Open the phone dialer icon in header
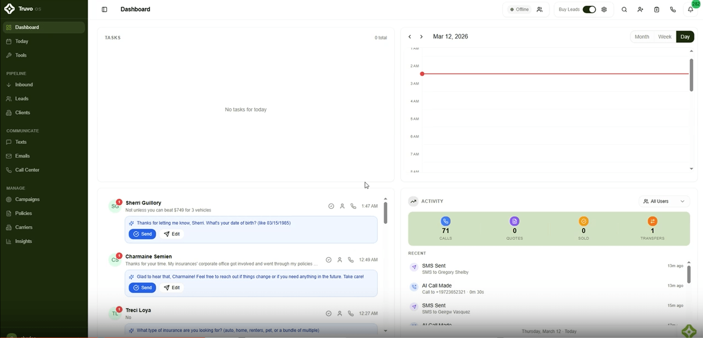Image resolution: width=703 pixels, height=338 pixels. pyautogui.click(x=673, y=10)
